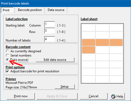Click Print now button

(x=21, y=96)
